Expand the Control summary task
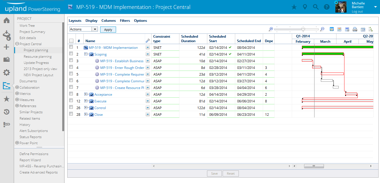Image resolution: width=380 pixels, height=183 pixels. [x=86, y=108]
